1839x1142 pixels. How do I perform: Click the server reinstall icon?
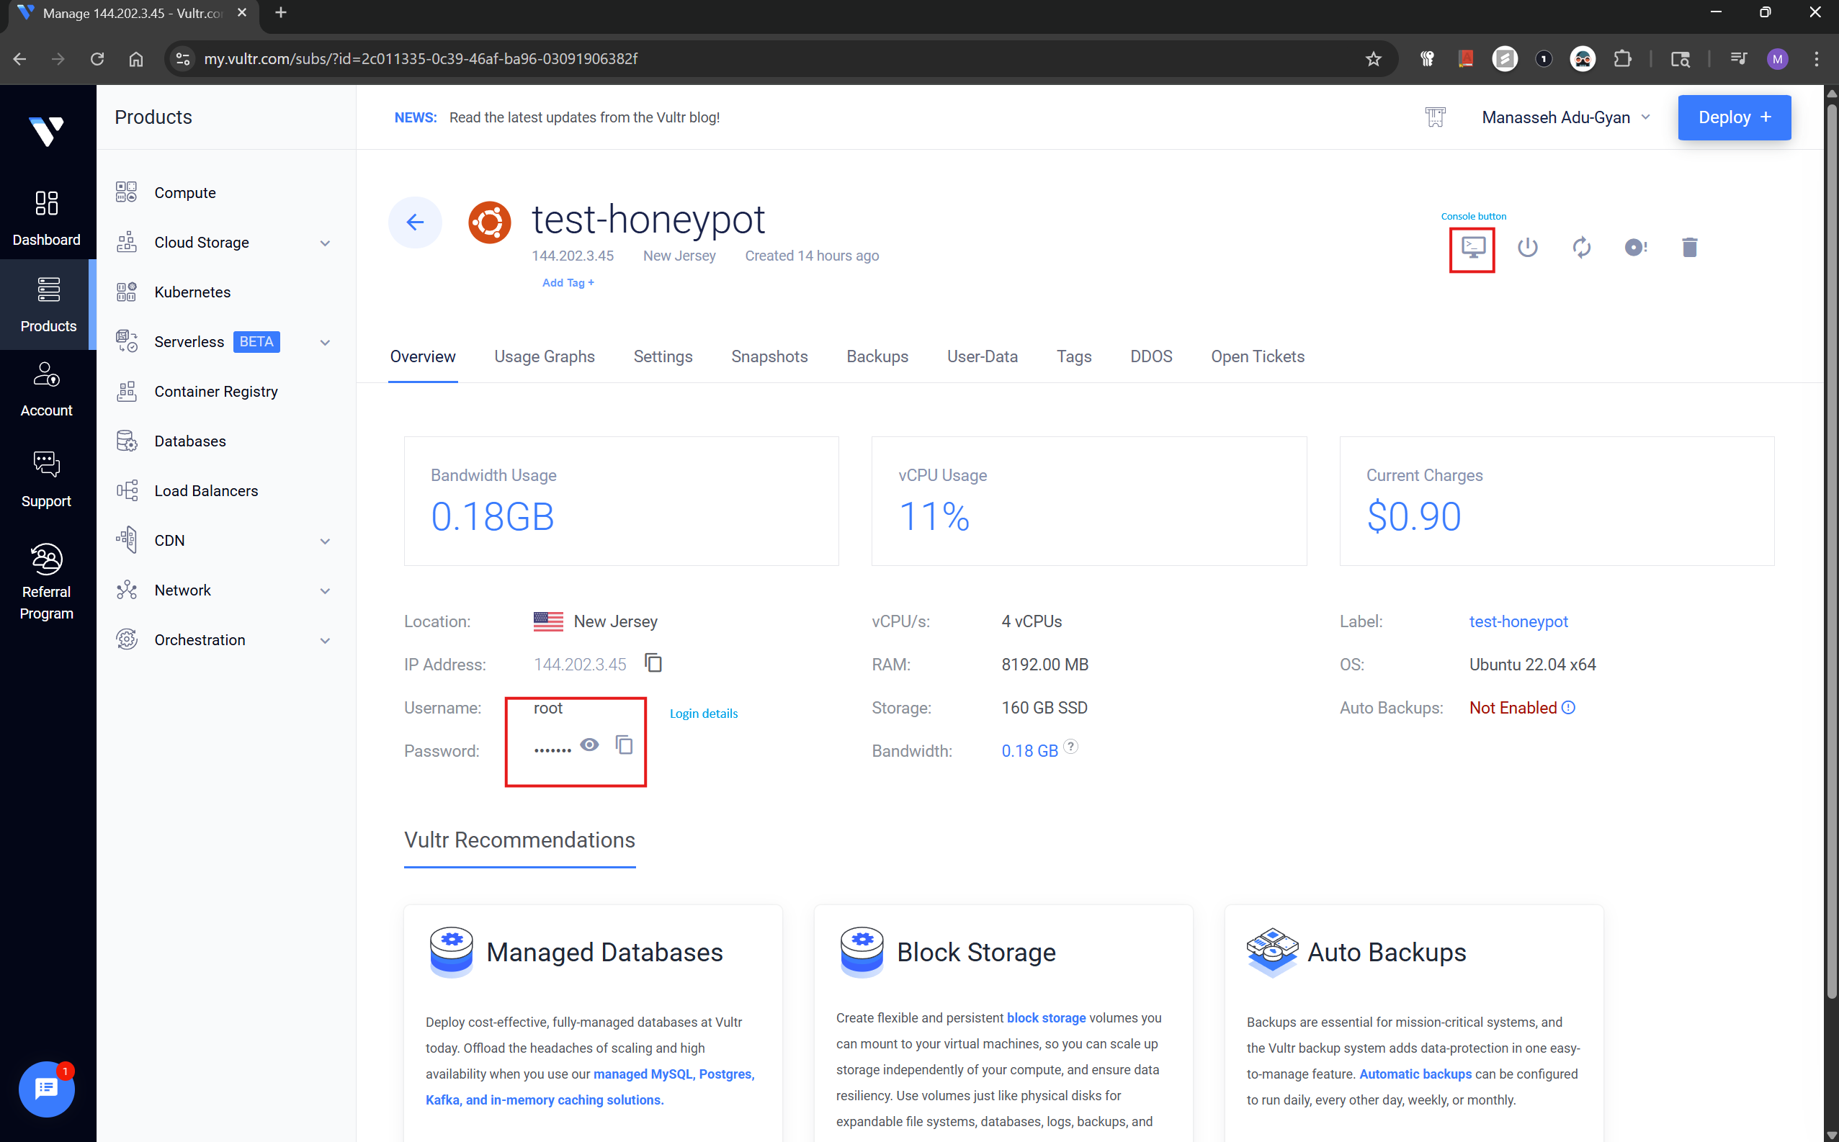pyautogui.click(x=1636, y=247)
